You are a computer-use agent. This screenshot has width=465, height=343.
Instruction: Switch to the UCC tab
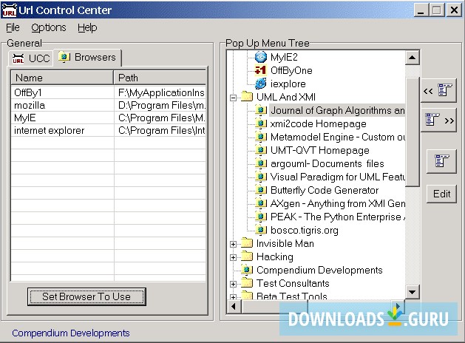[31, 58]
